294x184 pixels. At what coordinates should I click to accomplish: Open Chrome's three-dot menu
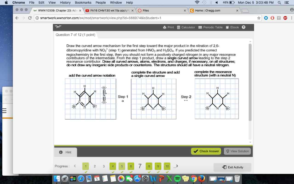[x=291, y=18]
